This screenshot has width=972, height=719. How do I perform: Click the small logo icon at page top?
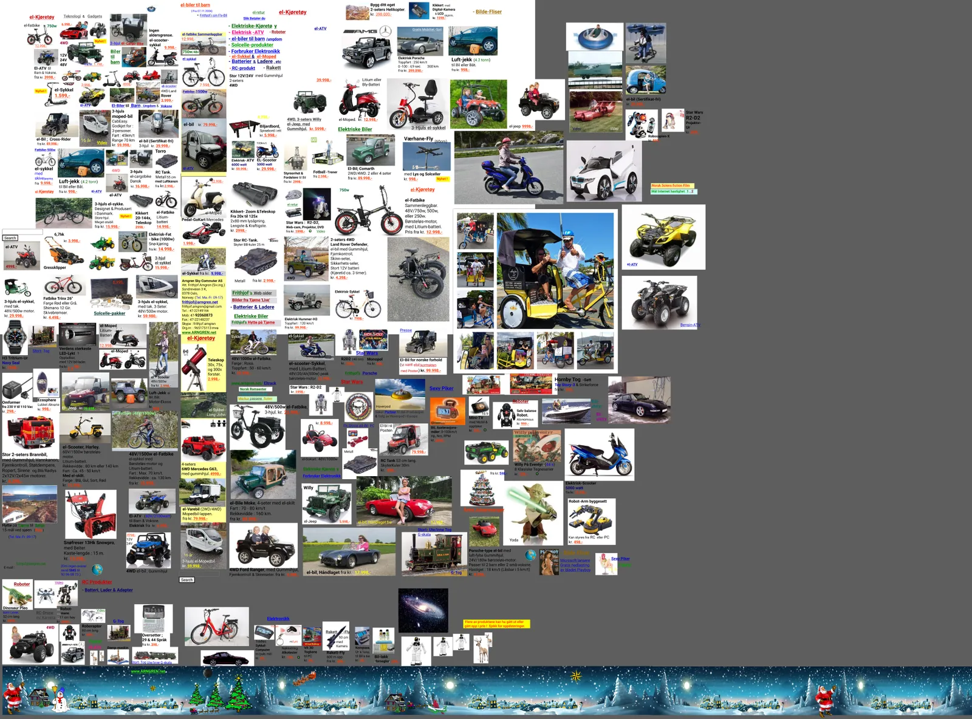(x=152, y=9)
